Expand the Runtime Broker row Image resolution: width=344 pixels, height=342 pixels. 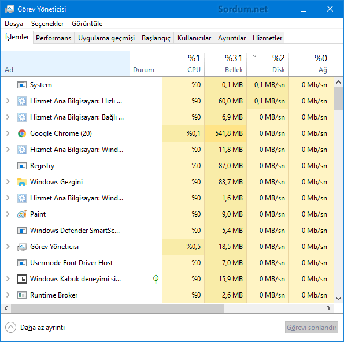click(8, 295)
